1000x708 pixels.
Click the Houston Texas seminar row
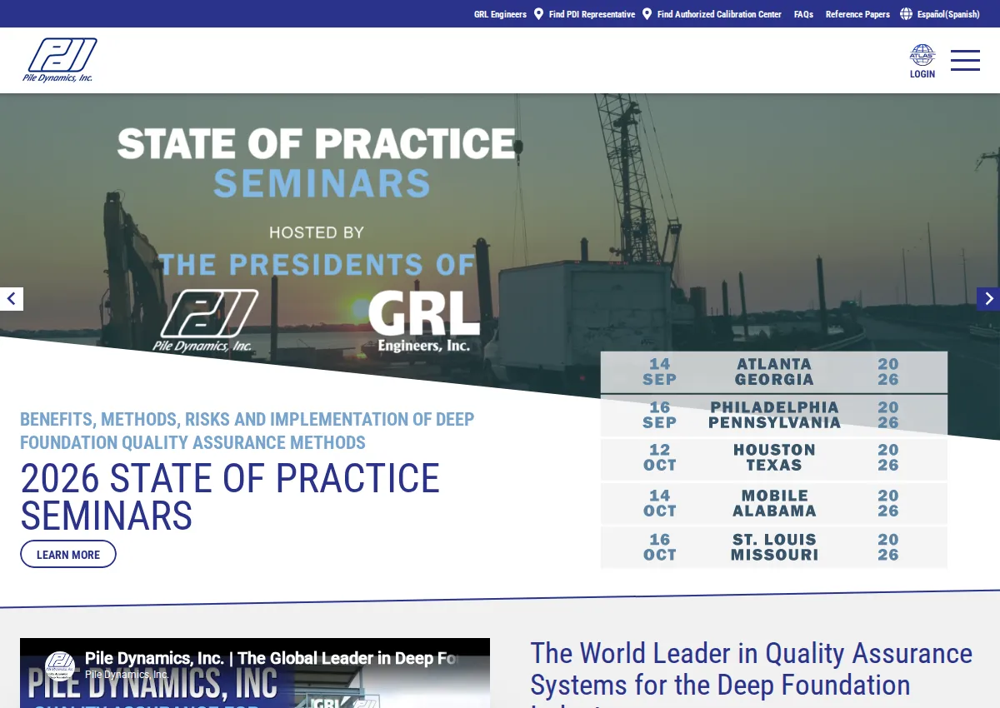point(774,458)
